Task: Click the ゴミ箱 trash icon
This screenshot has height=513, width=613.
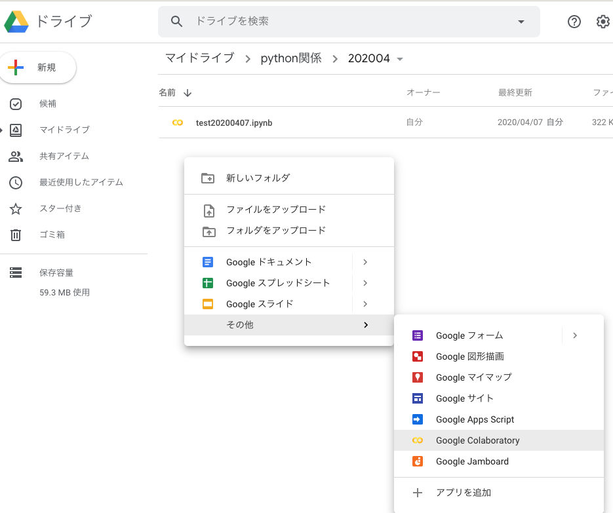Action: 16,235
